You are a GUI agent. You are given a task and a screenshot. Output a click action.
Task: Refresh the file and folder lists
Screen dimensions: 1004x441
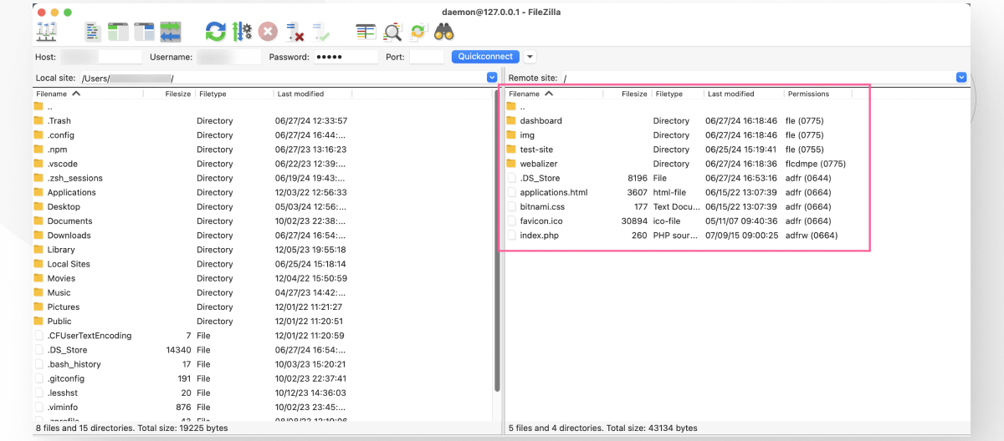click(216, 32)
